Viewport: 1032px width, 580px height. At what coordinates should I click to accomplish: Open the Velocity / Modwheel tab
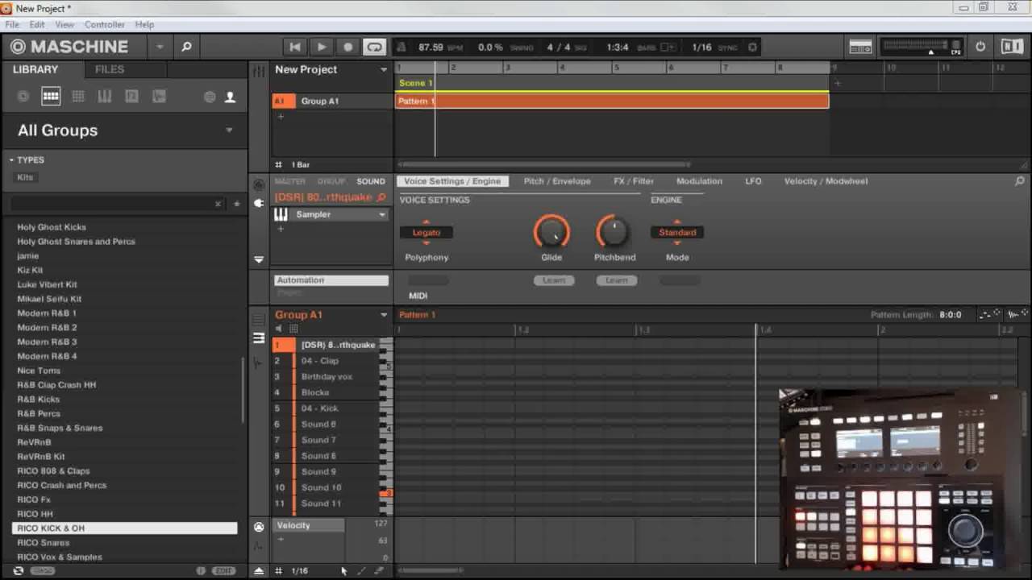pyautogui.click(x=826, y=181)
